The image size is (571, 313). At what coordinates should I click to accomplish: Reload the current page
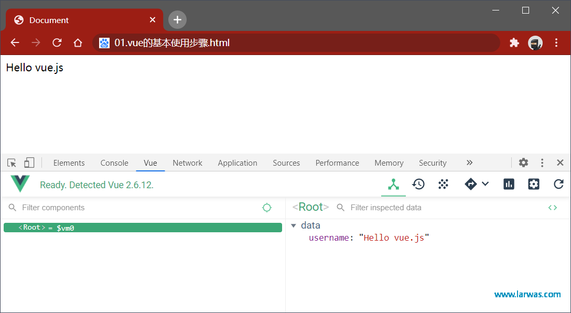[57, 42]
